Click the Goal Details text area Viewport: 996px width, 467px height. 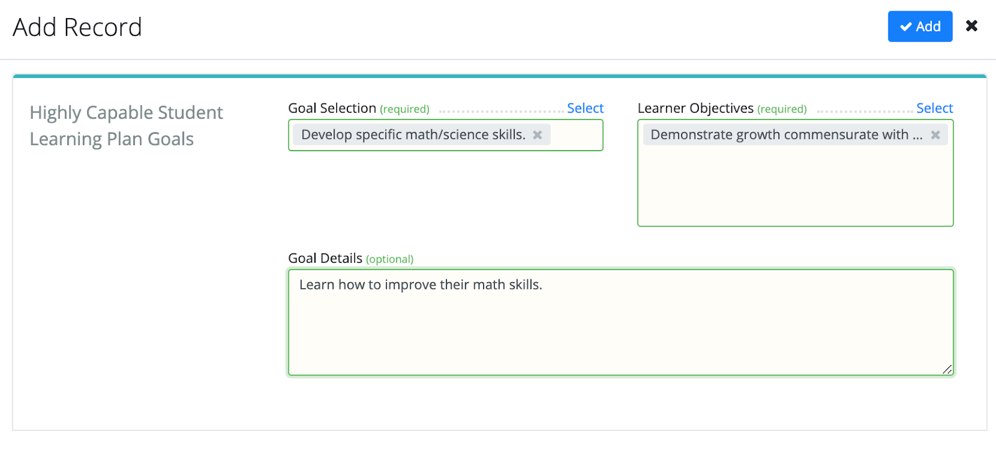(621, 321)
